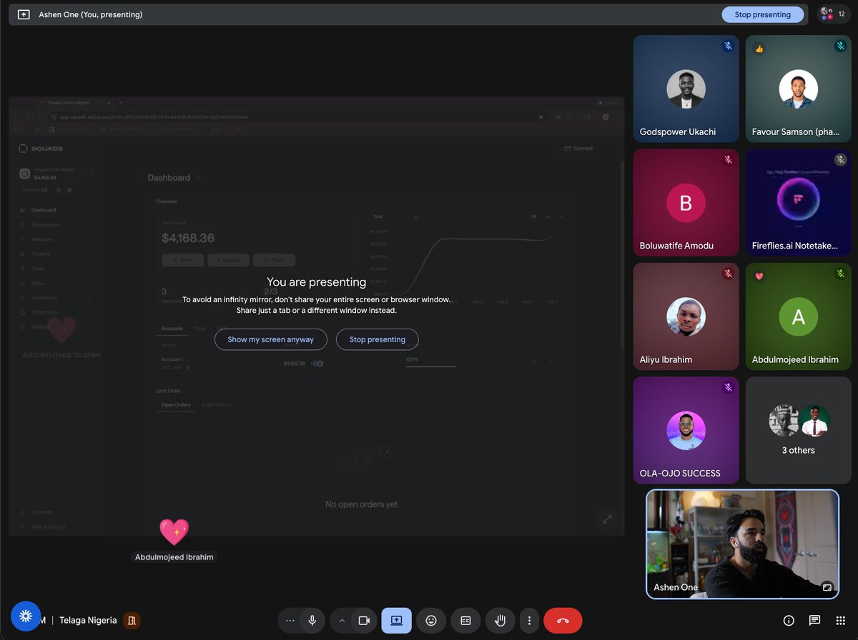This screenshot has width=858, height=640.
Task: Open the activities grid icon
Action: tap(840, 620)
